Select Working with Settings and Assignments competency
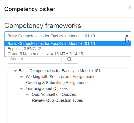 pyautogui.click(x=60, y=77)
